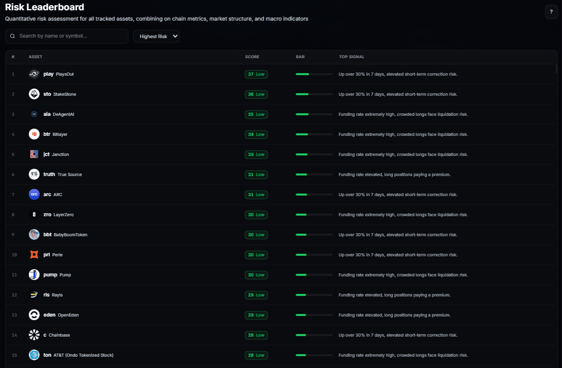
Task: Click the magnifier icon in search box
Action: coord(12,36)
